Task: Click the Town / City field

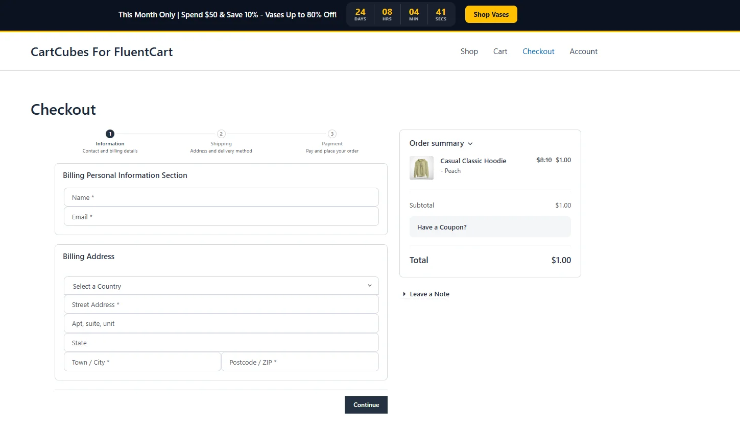Action: click(x=142, y=362)
